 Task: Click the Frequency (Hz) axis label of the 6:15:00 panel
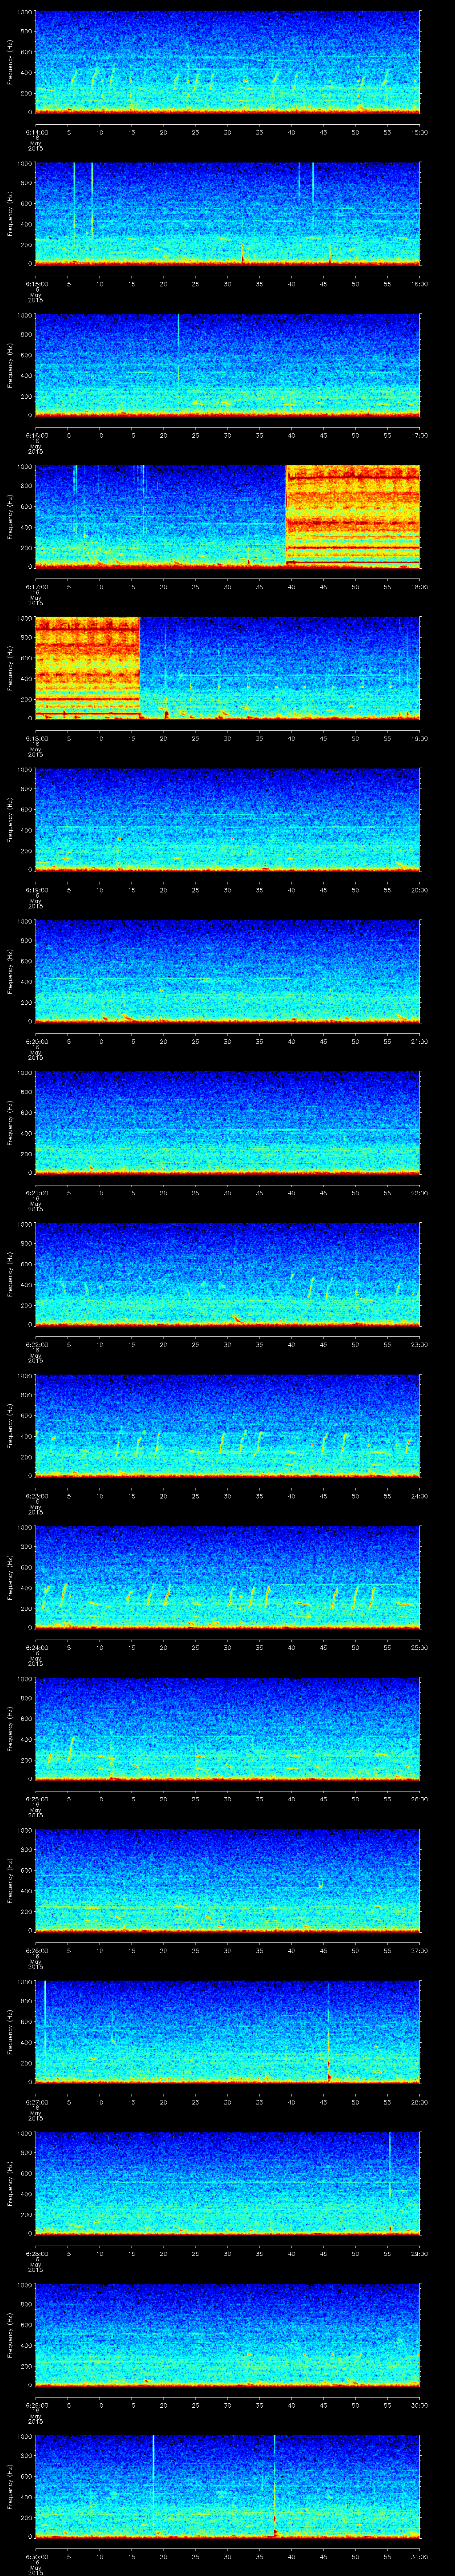(10, 214)
